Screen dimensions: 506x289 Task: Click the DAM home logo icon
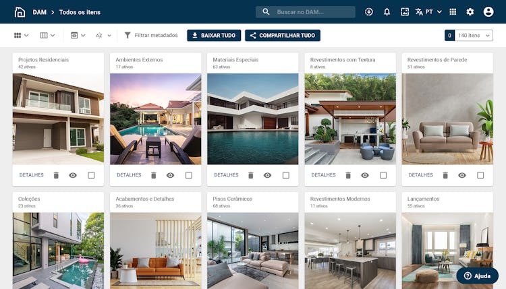pyautogui.click(x=20, y=12)
